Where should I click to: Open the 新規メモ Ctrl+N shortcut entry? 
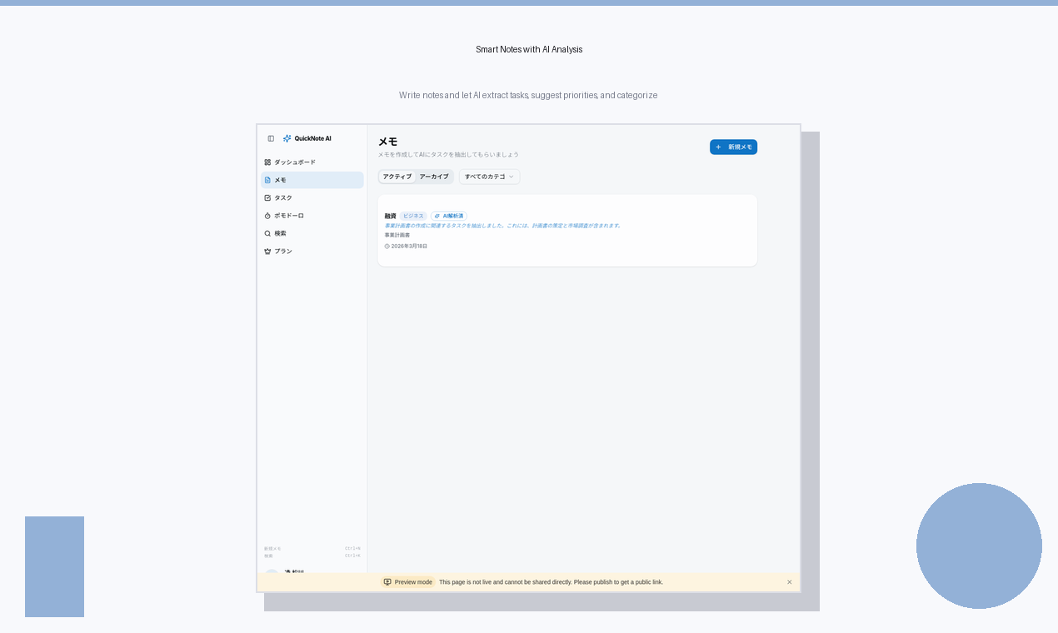pyautogui.click(x=312, y=548)
